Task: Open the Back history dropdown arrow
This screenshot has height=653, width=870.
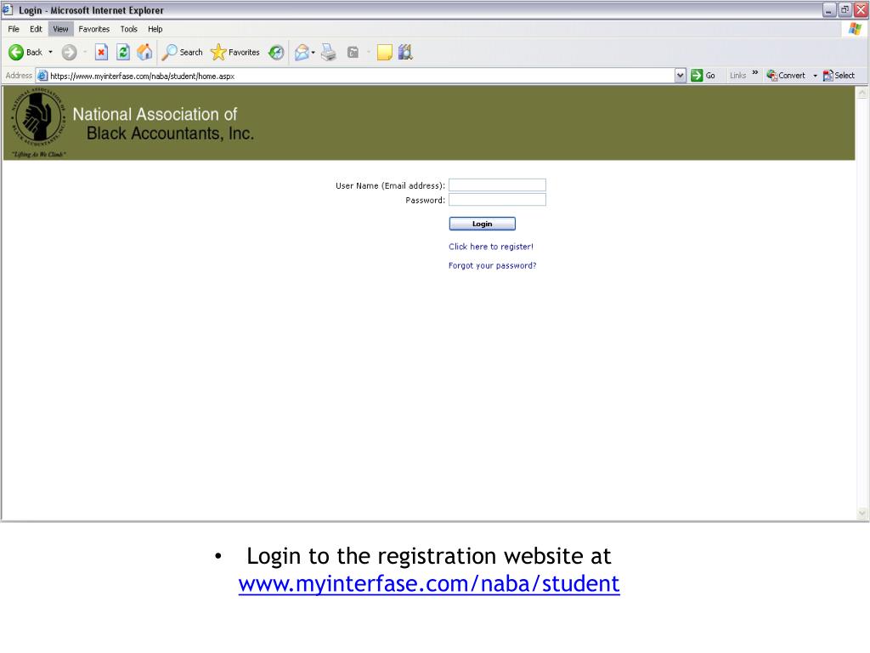Action: [x=50, y=52]
